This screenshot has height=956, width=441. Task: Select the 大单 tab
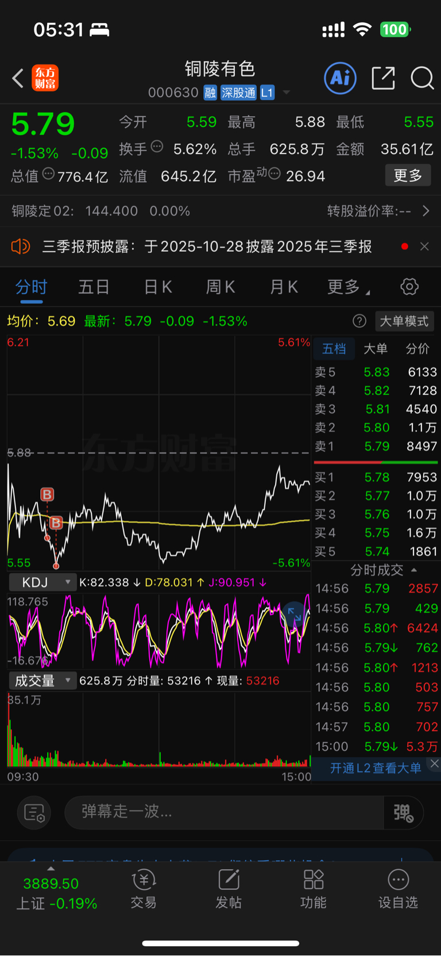[376, 348]
